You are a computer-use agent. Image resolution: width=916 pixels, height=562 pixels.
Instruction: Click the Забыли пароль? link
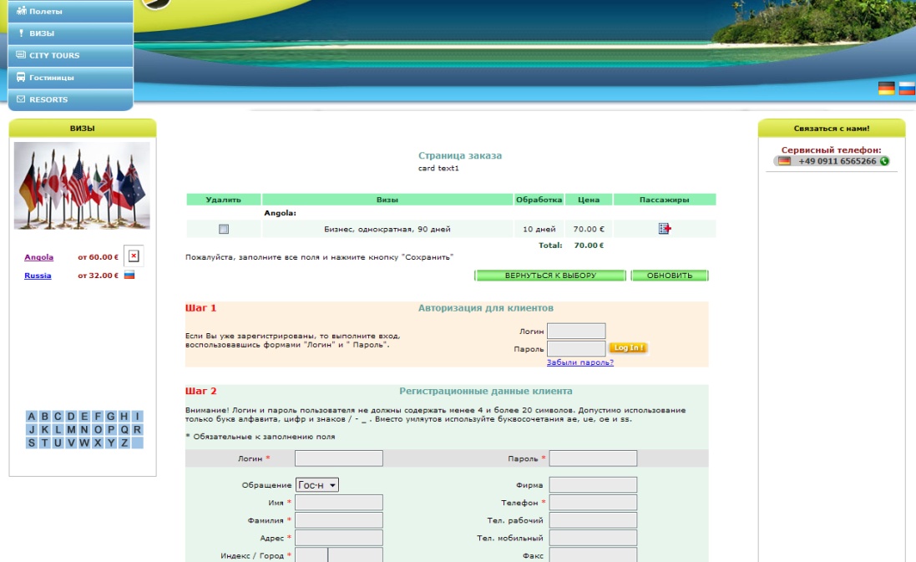click(x=579, y=362)
